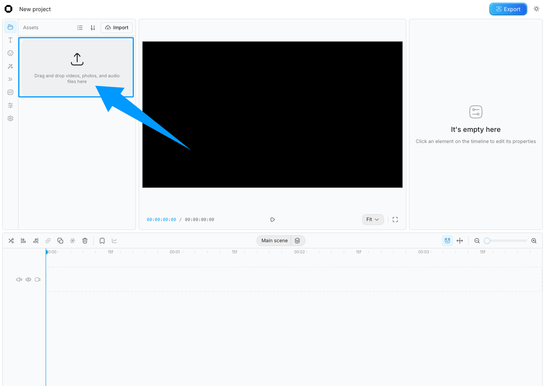The height and width of the screenshot is (386, 545).
Task: Click the delete trash icon
Action: pos(85,241)
